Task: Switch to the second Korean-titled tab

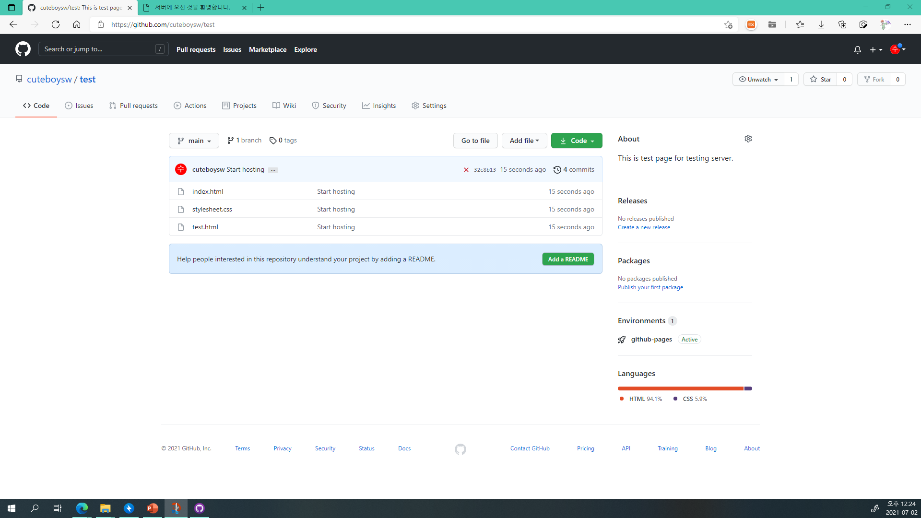Action: point(195,8)
